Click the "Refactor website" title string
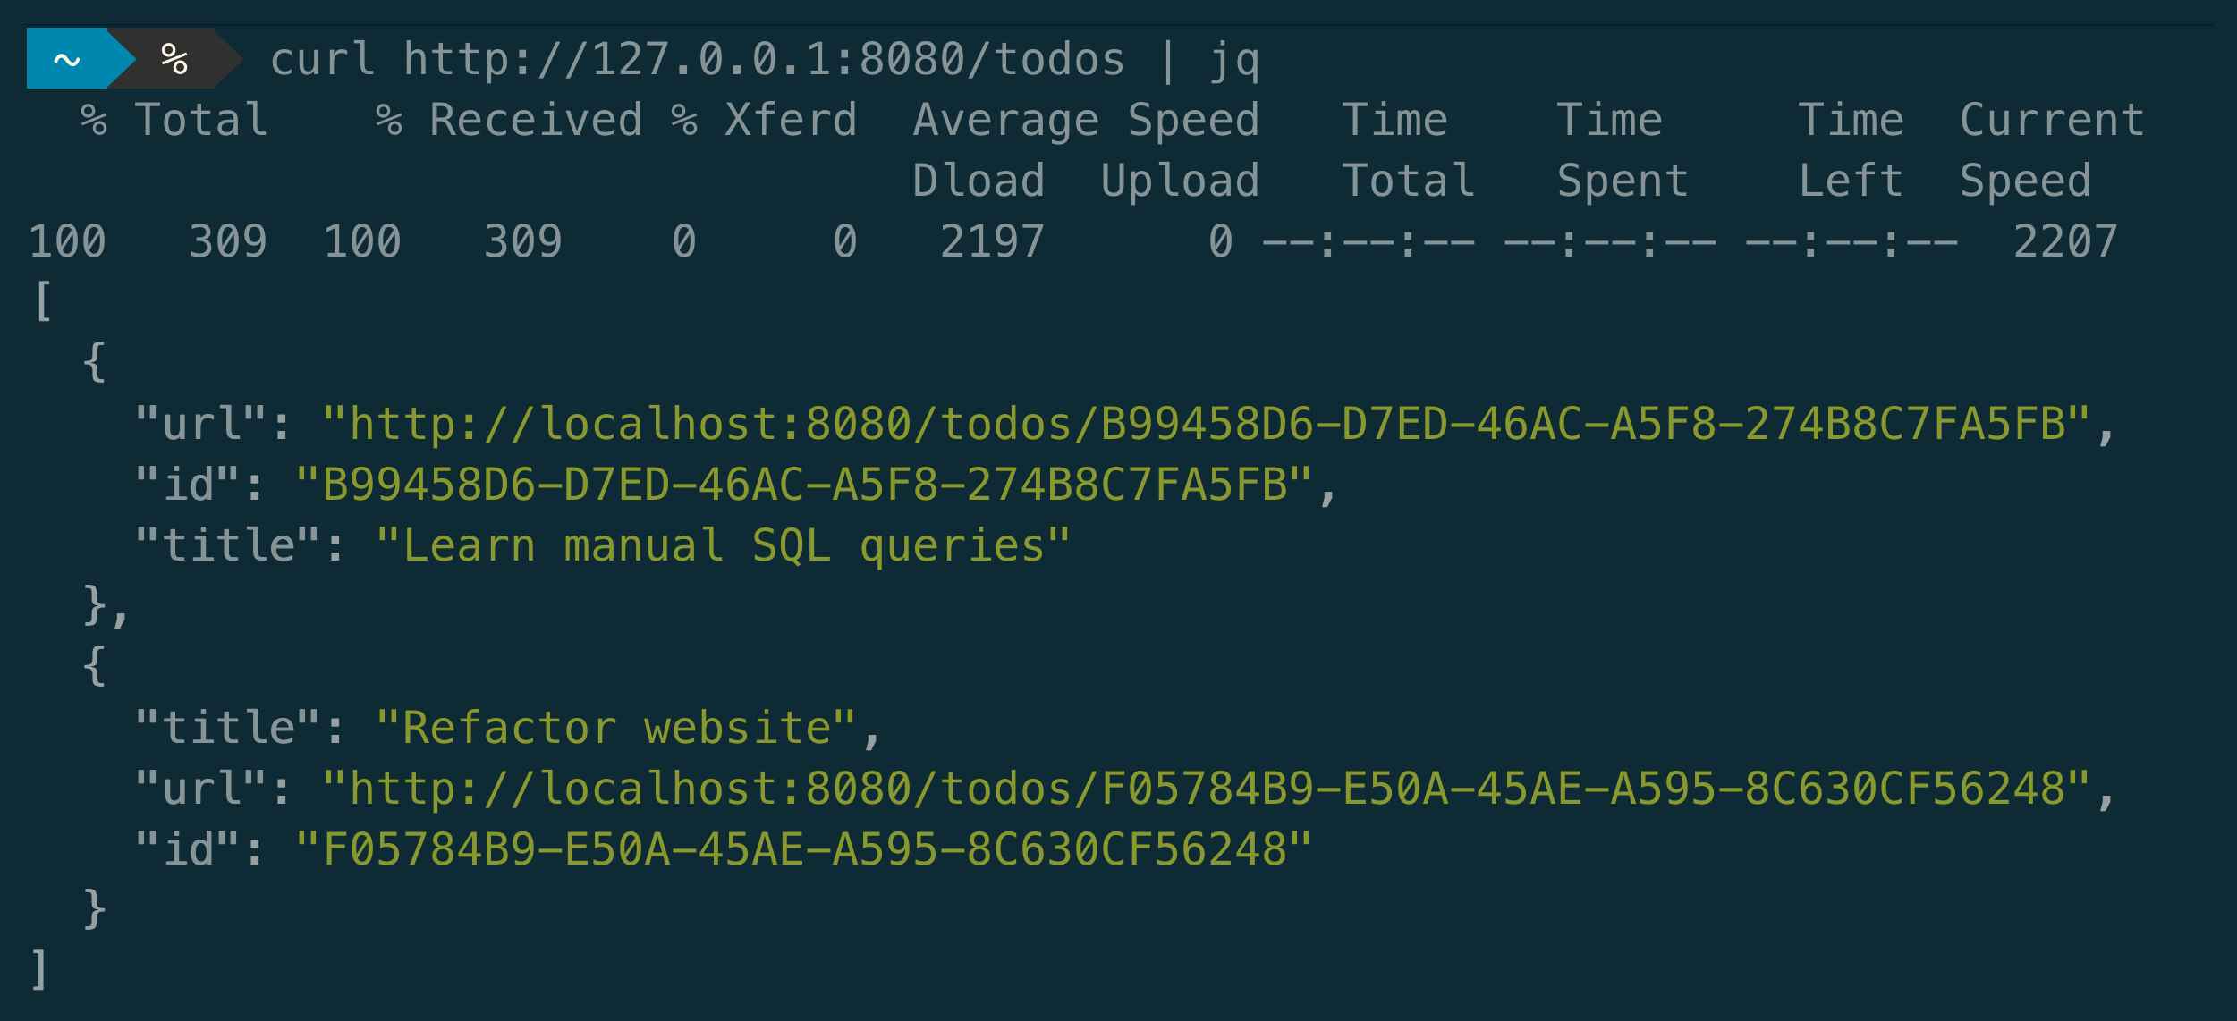 click(x=615, y=728)
